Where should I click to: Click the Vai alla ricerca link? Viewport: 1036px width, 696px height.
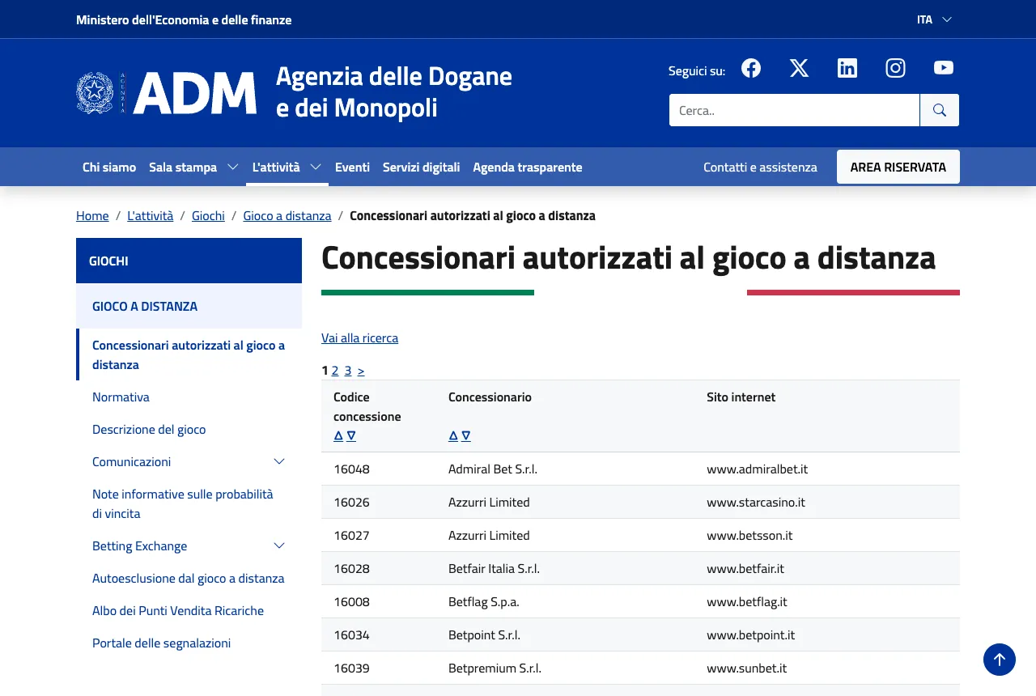coord(359,337)
